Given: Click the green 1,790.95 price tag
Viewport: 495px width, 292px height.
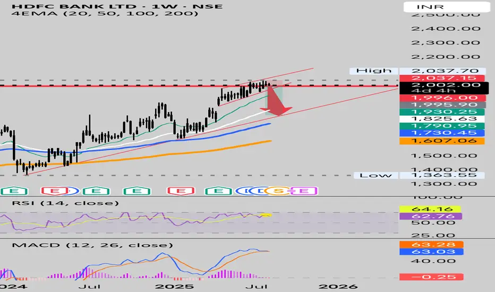Looking at the screenshot, I should [442, 126].
